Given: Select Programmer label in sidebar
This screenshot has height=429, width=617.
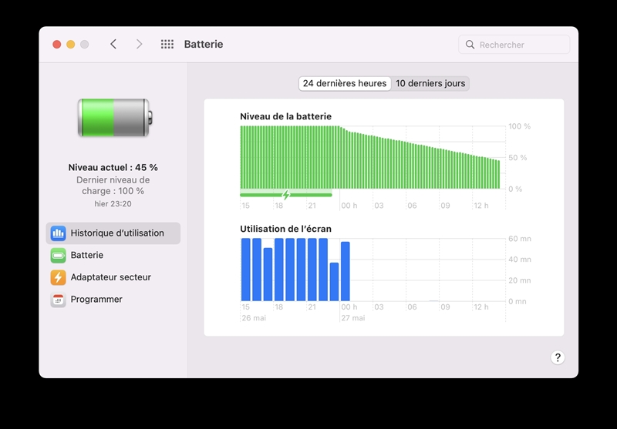Looking at the screenshot, I should [x=96, y=300].
